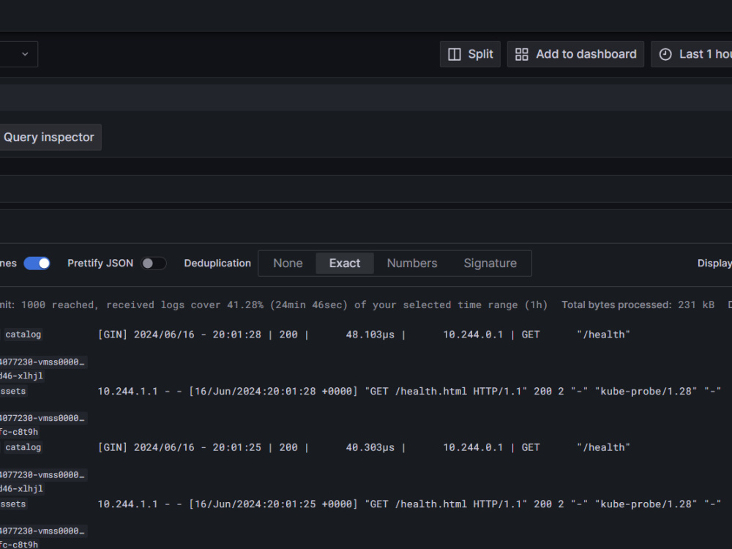Open the Last 1 hour time picker

click(x=692, y=54)
